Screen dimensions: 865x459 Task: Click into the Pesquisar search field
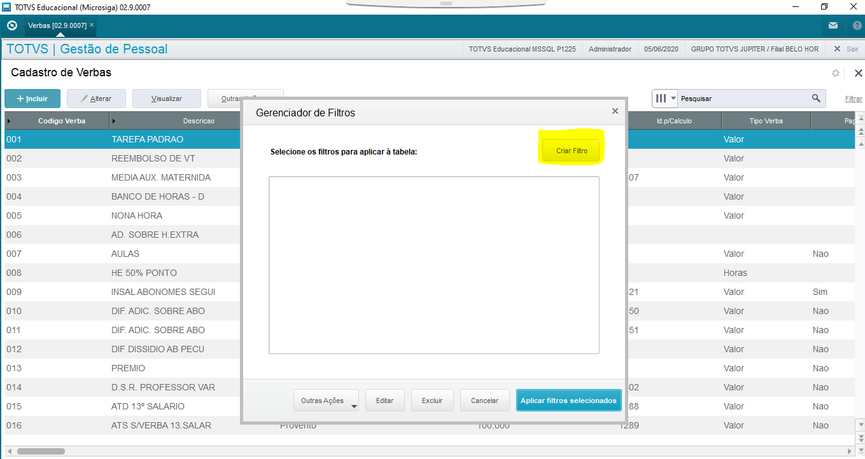(744, 99)
